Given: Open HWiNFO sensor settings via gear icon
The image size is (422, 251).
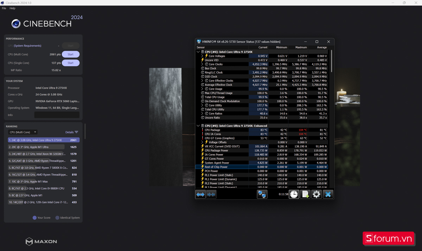Looking at the screenshot, I should [316, 194].
